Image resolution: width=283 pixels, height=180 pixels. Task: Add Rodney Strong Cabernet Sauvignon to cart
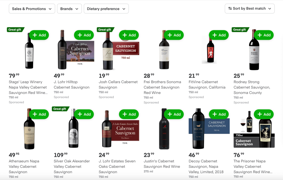[264, 35]
